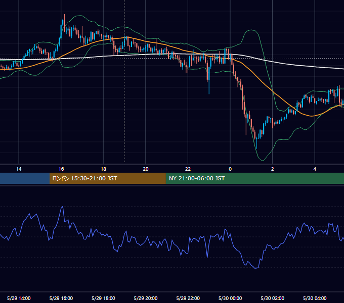This screenshot has height=303, width=344.
Task: Click the 4 hour axis label
Action: coord(315,169)
